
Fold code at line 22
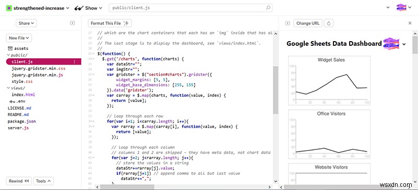(x=93, y=59)
